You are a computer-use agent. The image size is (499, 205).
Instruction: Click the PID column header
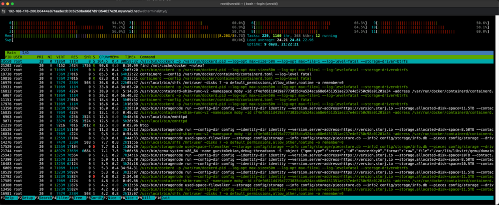pyautogui.click(x=8, y=57)
